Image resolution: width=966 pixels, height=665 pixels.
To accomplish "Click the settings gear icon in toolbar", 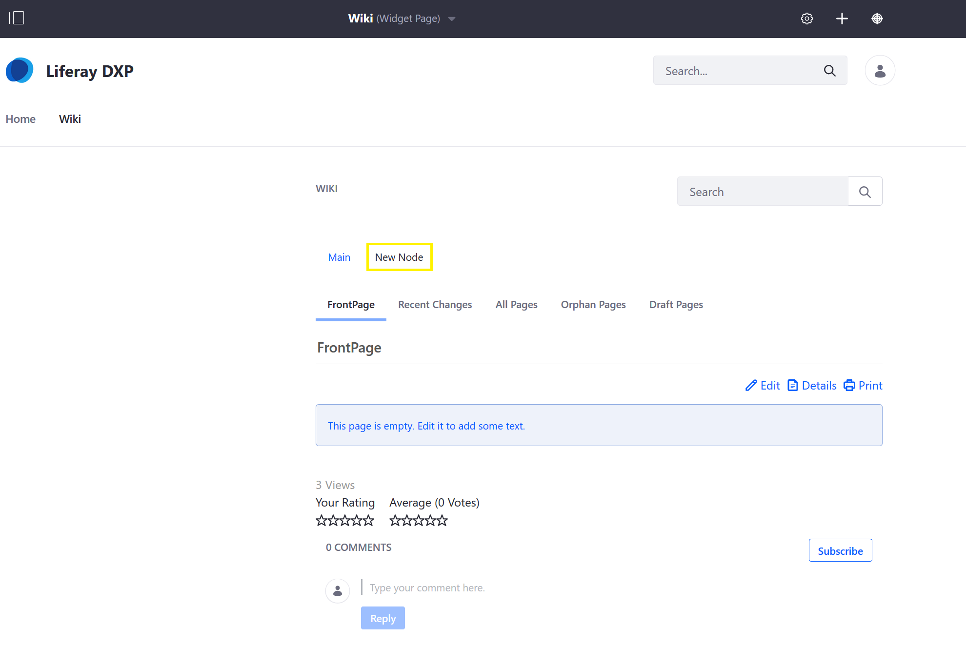I will click(807, 19).
